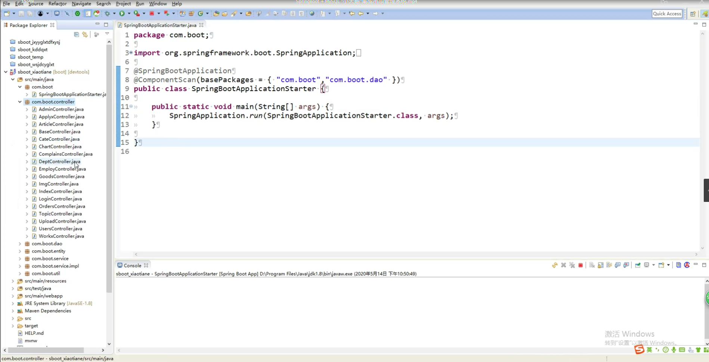
Task: Click the Back navigation arrow in toolbar
Action: click(x=360, y=13)
